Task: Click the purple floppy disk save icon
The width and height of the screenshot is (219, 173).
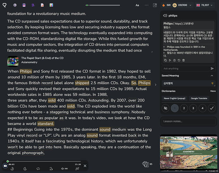Action: click(24, 5)
